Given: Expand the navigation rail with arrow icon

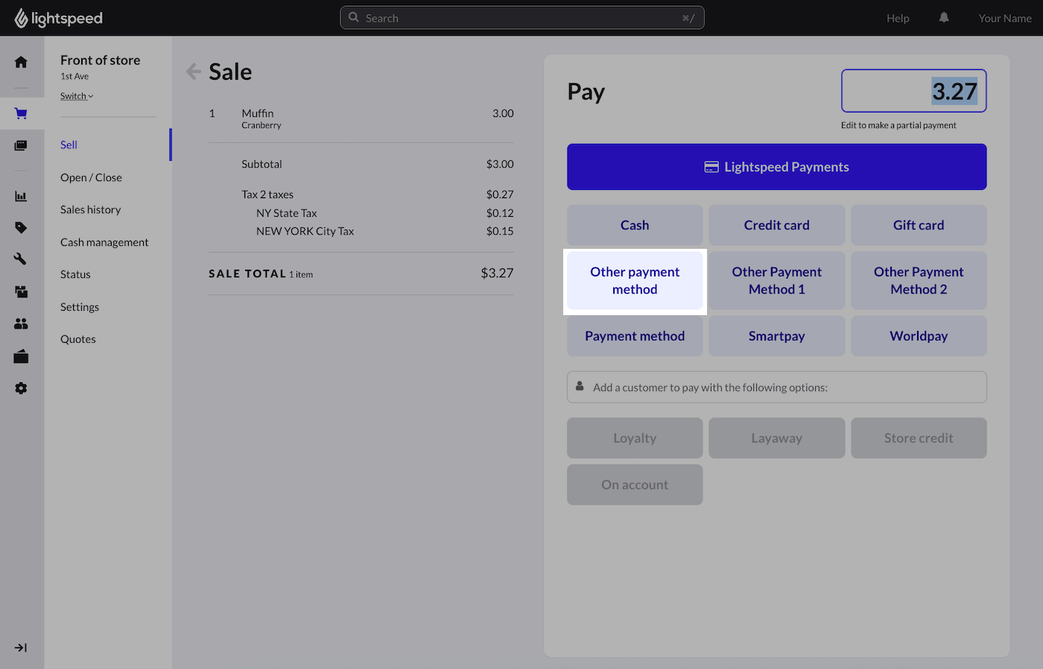Looking at the screenshot, I should click(21, 648).
